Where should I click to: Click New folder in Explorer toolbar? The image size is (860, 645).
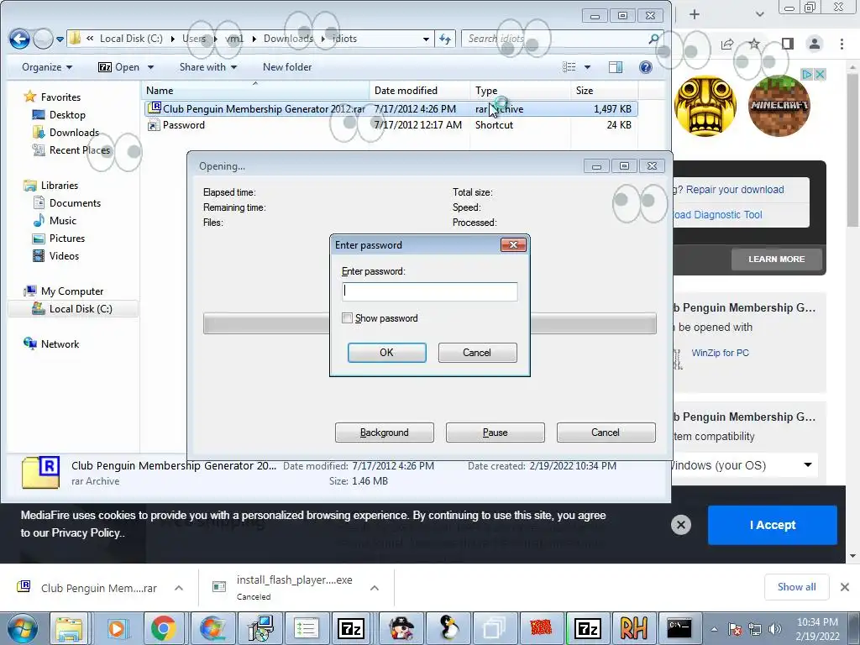coord(287,67)
